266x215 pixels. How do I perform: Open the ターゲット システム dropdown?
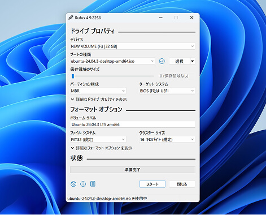(167, 91)
